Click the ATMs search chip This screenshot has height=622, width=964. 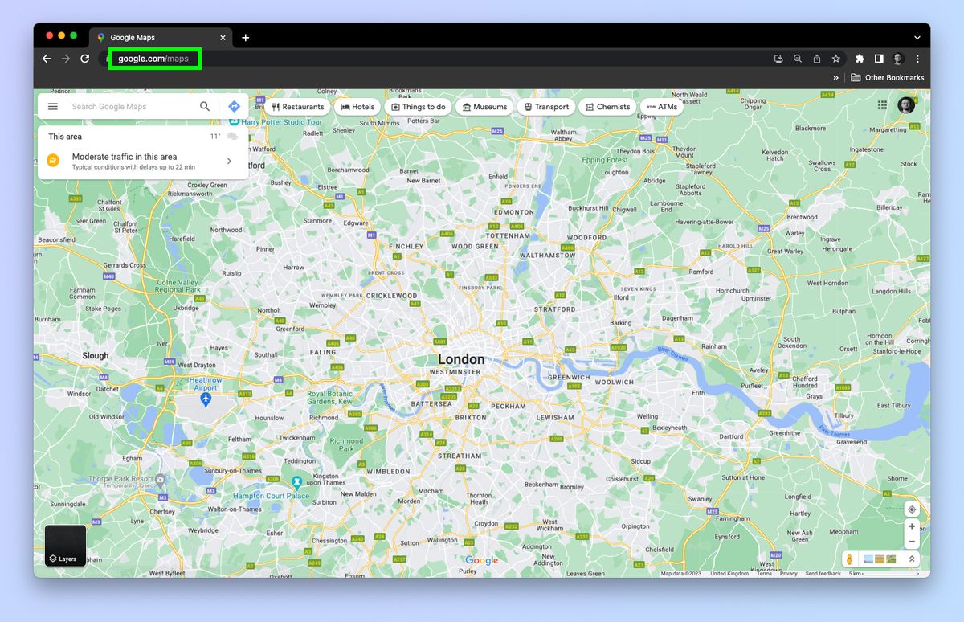click(x=661, y=106)
